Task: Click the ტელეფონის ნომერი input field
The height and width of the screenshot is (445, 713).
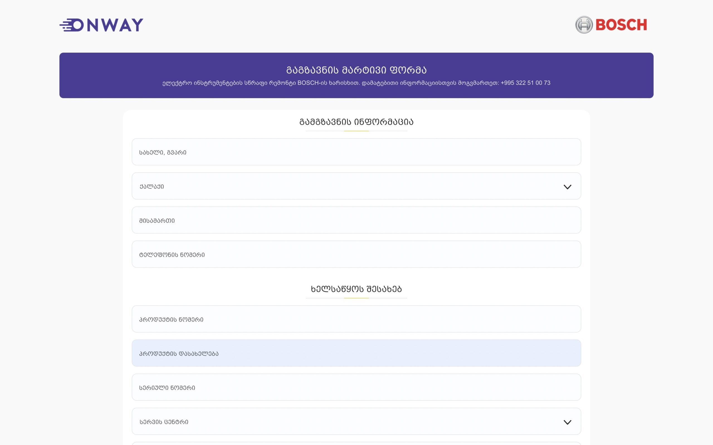Action: [x=356, y=254]
